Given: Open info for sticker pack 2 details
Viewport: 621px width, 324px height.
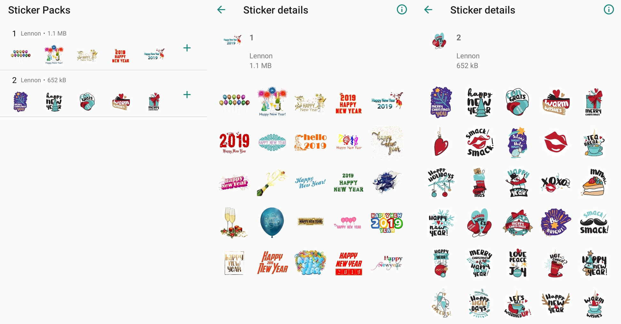Looking at the screenshot, I should coord(609,10).
